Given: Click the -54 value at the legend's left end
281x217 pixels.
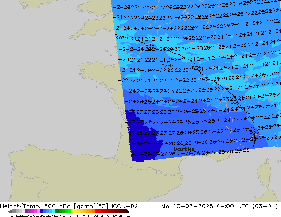Looking at the screenshot, I should coord(14,216).
